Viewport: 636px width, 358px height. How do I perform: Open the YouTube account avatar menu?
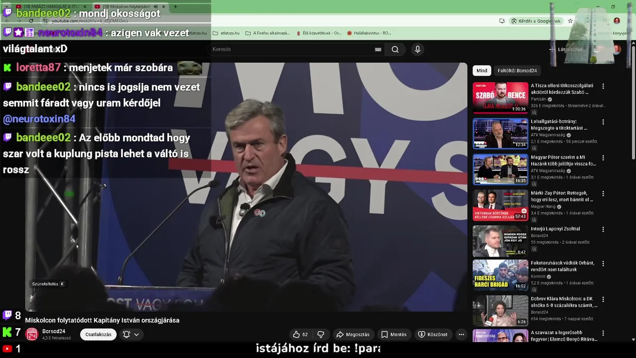(x=617, y=49)
